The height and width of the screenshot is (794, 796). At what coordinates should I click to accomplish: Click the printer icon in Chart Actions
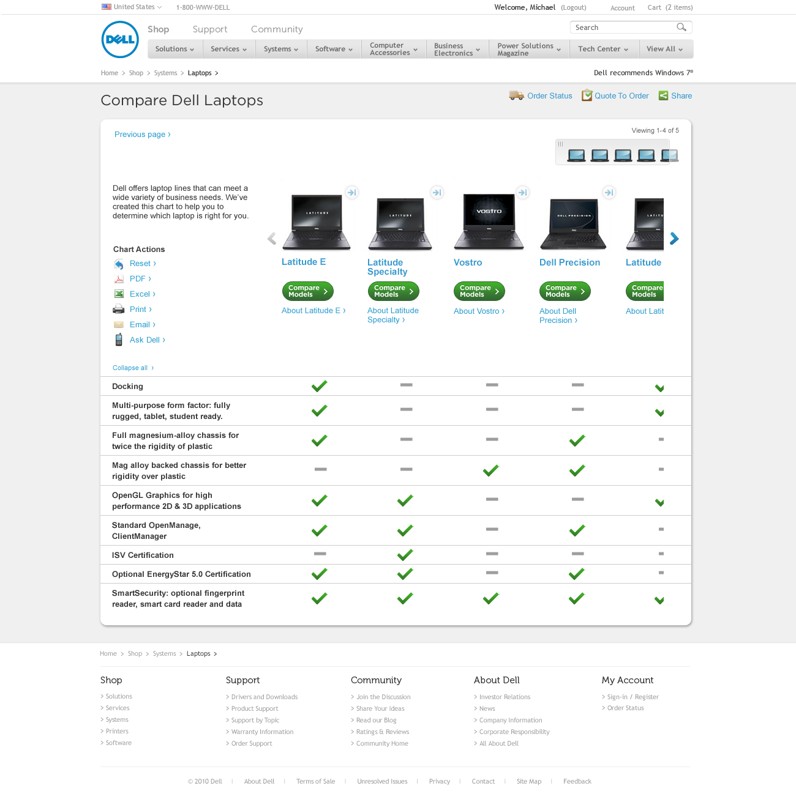point(119,310)
